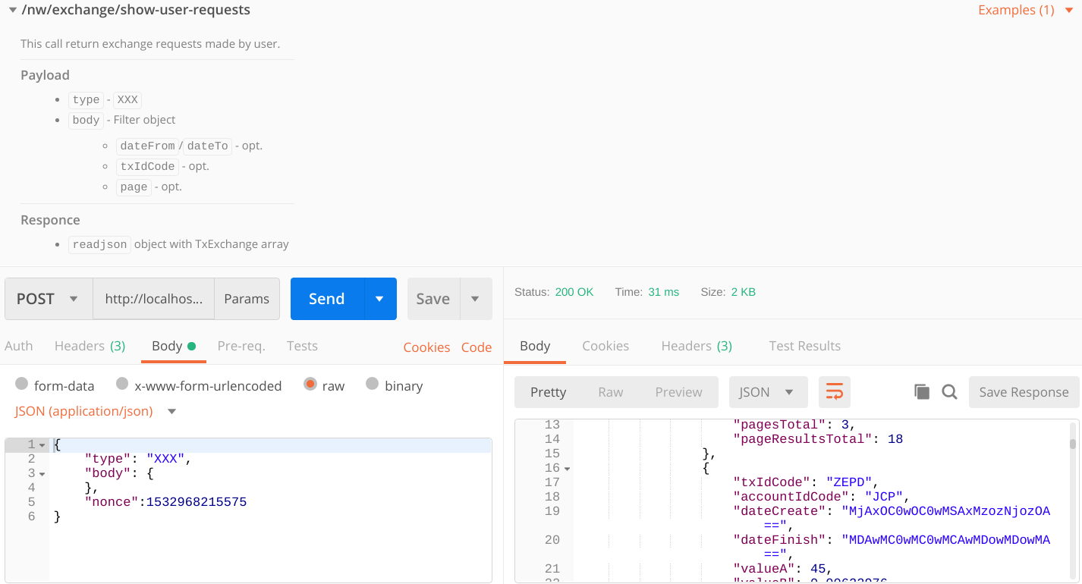The height and width of the screenshot is (584, 1082).
Task: Select the raw body type option
Action: (x=311, y=385)
